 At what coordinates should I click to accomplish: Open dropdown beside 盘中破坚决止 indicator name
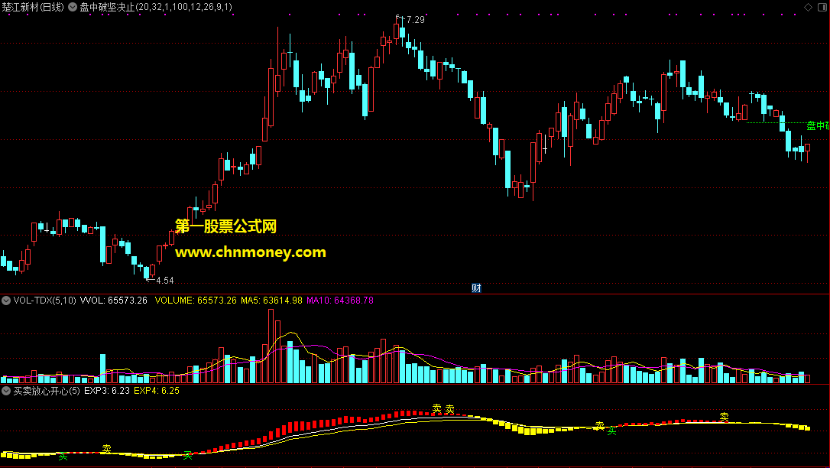pos(73,7)
